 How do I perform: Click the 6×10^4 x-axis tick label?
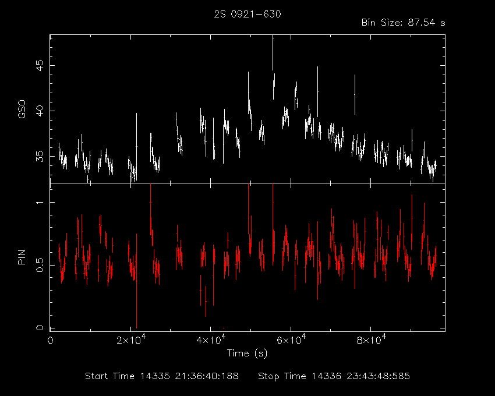point(291,339)
